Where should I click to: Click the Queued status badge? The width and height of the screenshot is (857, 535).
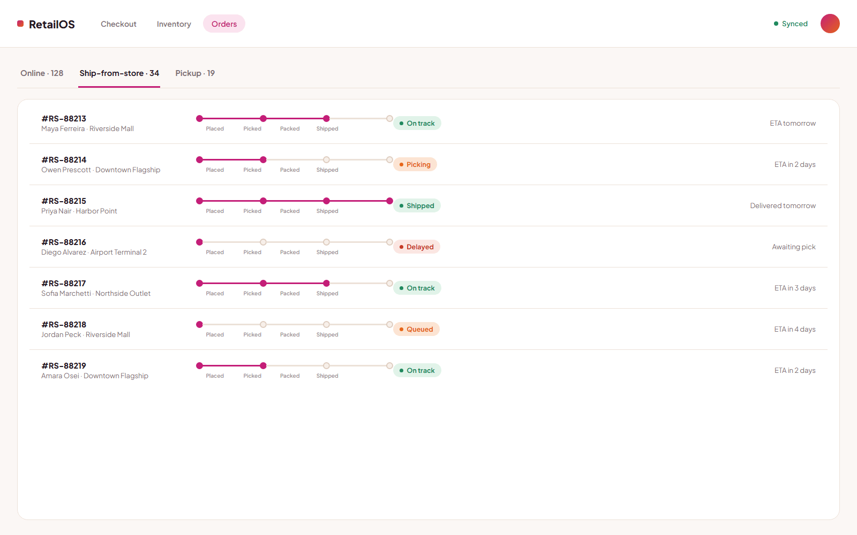click(x=416, y=329)
